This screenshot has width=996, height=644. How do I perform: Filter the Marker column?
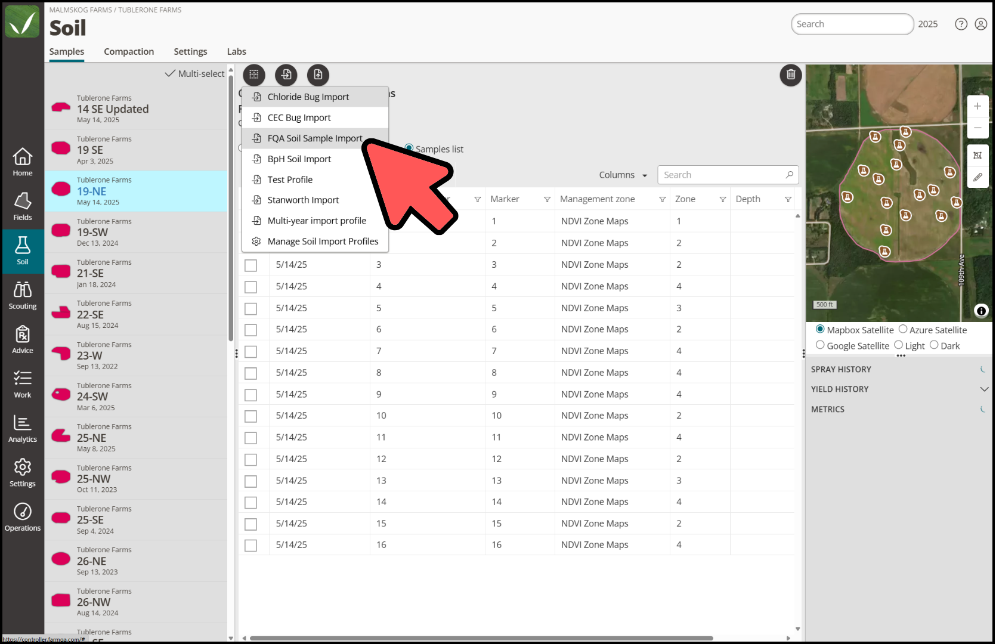(547, 199)
